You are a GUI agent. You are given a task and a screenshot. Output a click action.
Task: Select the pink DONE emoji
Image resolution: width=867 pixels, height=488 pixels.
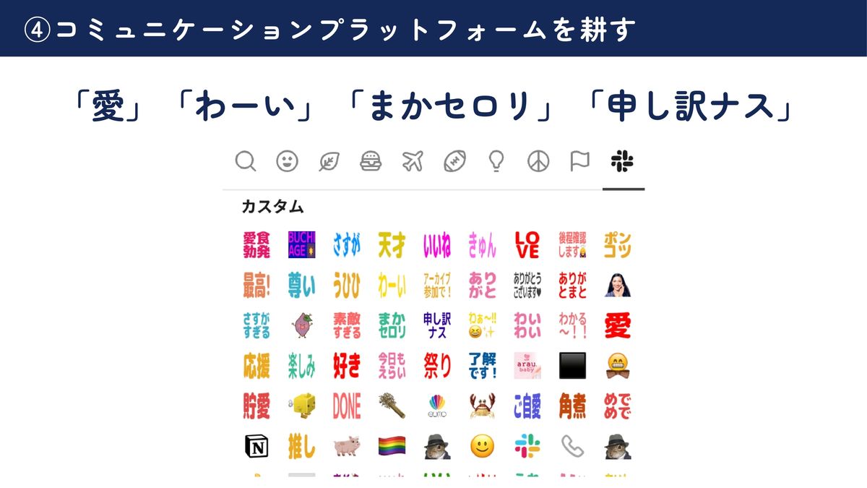click(x=347, y=406)
